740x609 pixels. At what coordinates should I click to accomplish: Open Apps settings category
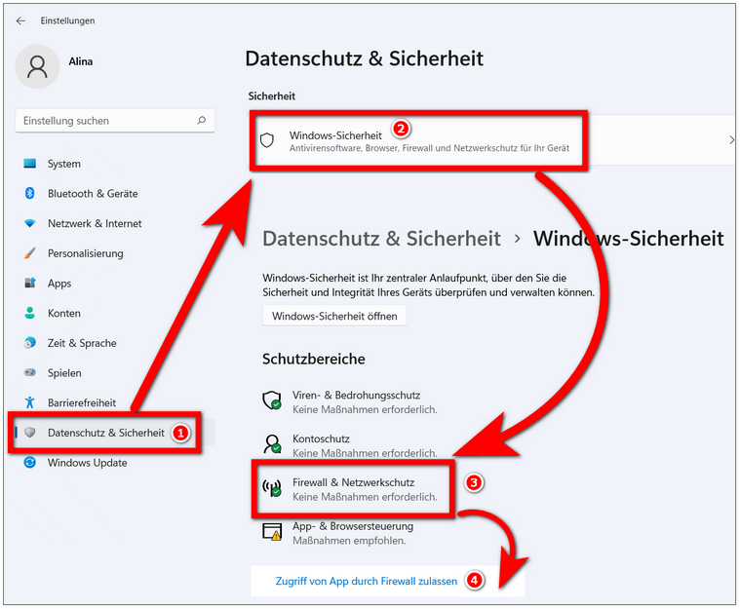pyautogui.click(x=59, y=283)
